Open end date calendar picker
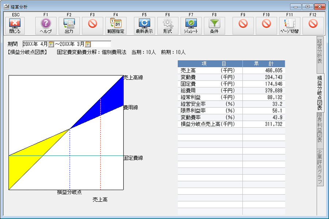 [88, 44]
